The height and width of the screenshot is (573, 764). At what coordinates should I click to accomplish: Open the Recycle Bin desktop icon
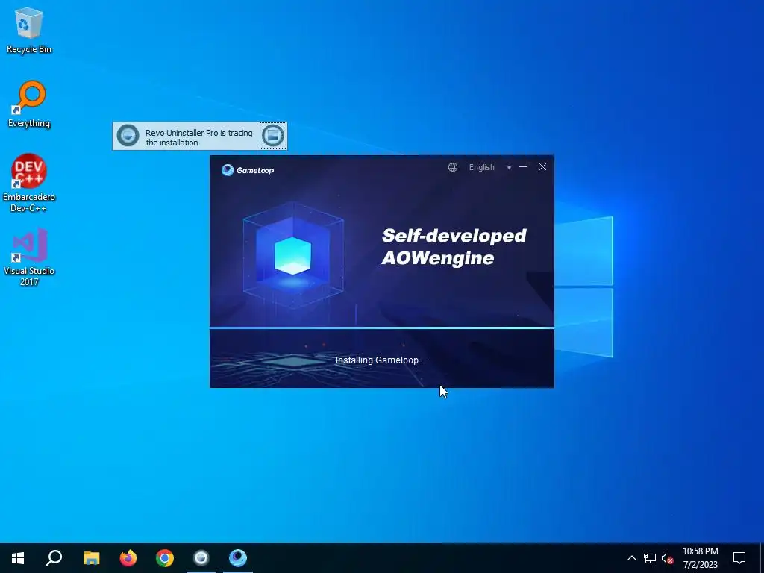pos(29,30)
